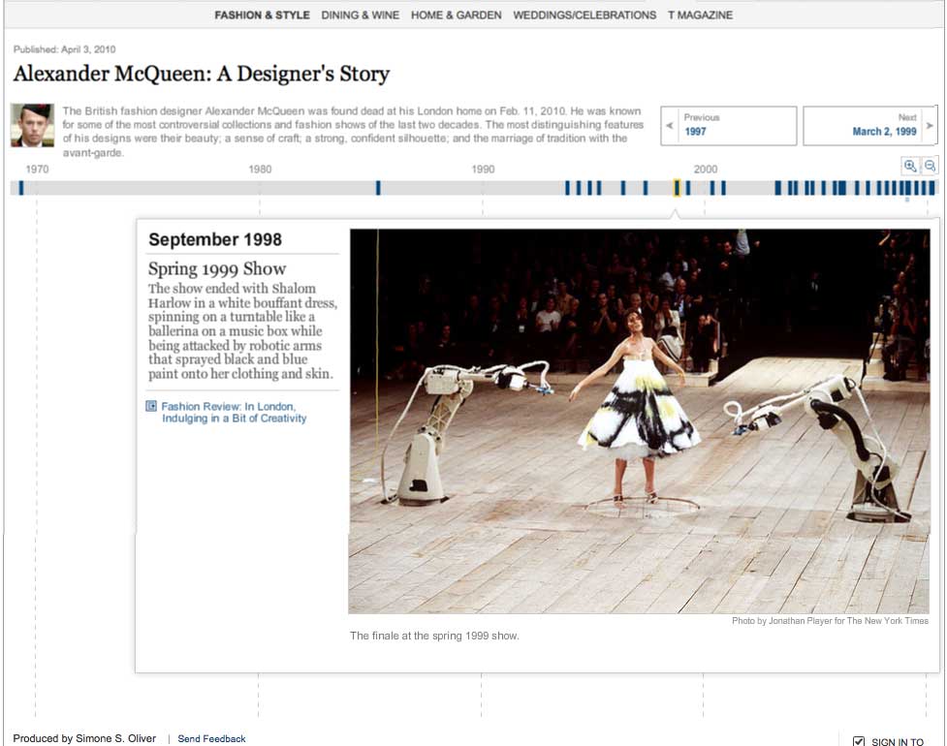Zoom out of the timeline using the minus magnifier
The width and height of the screenshot is (947, 746).
930,165
